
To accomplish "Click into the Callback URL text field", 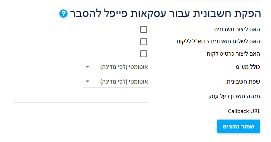I will coord(81,111).
